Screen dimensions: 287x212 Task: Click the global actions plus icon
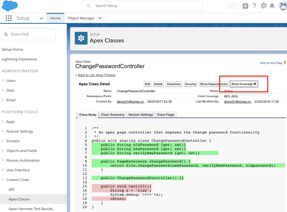tap(245, 6)
